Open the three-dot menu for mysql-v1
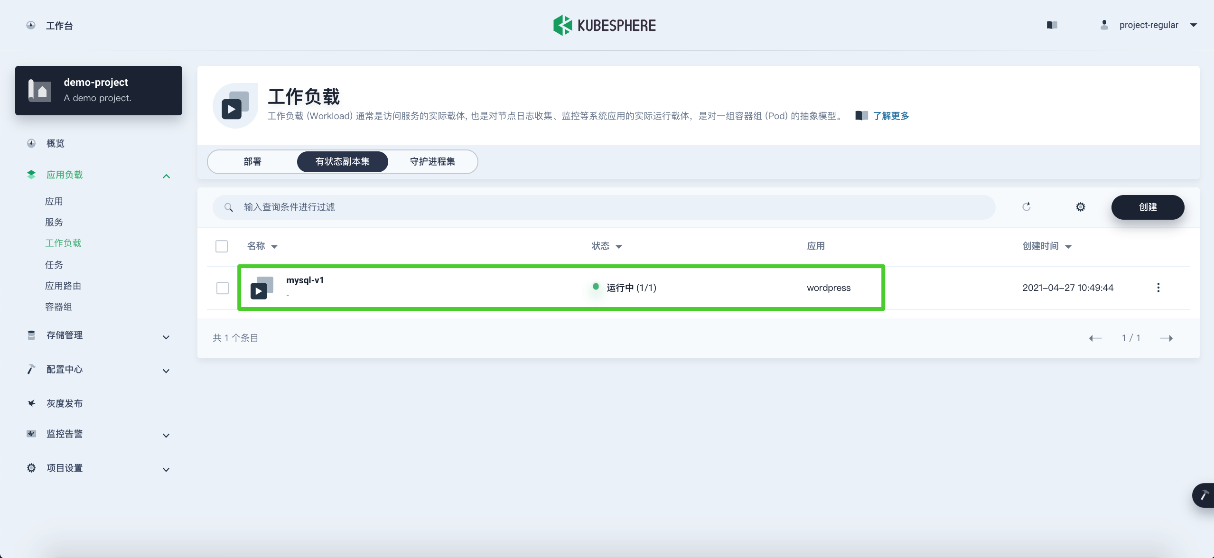The height and width of the screenshot is (558, 1214). coord(1158,288)
